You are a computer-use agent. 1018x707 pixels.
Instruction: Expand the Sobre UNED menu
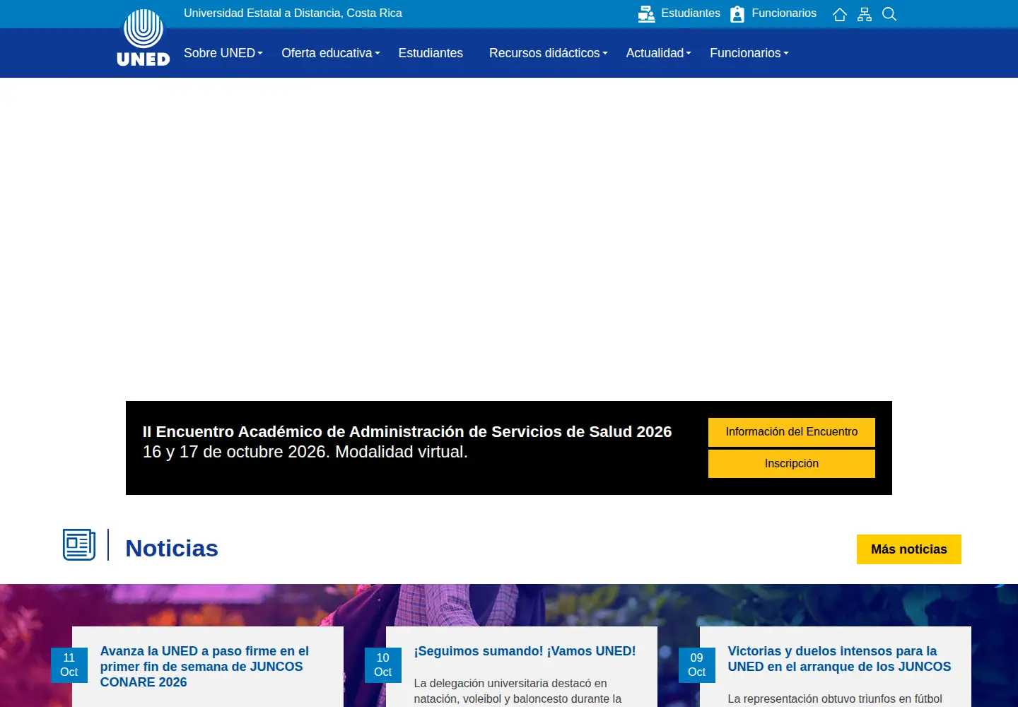(223, 53)
